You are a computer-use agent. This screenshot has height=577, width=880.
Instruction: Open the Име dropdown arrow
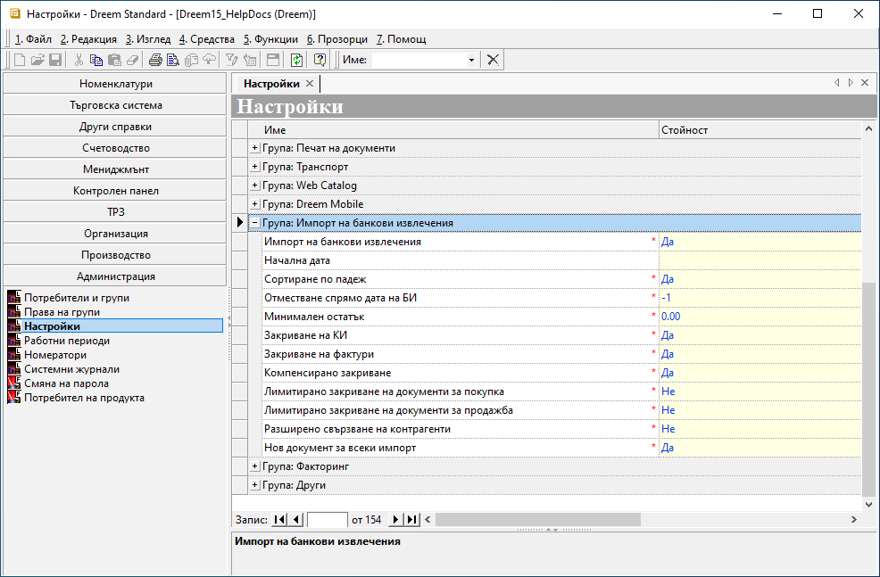pyautogui.click(x=471, y=60)
